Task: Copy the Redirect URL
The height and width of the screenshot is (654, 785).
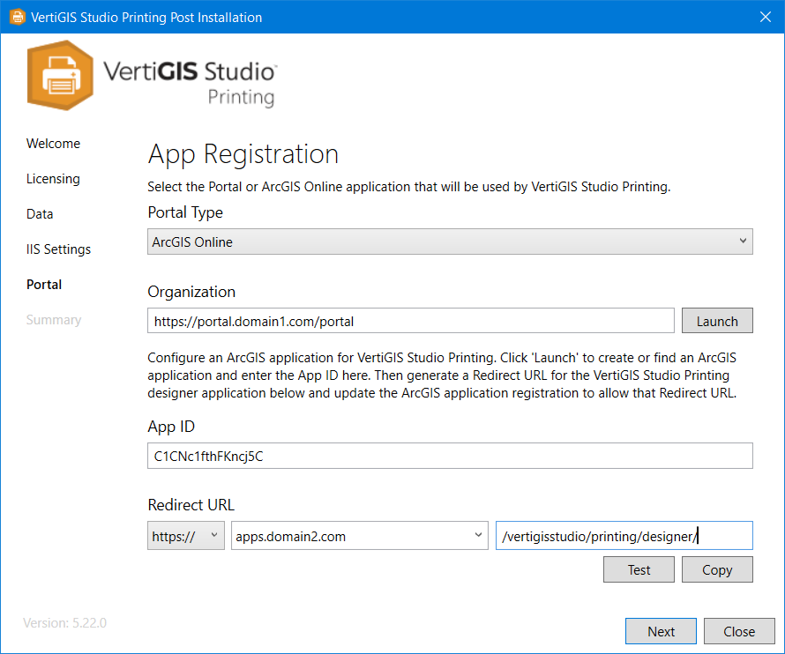Action: [716, 569]
